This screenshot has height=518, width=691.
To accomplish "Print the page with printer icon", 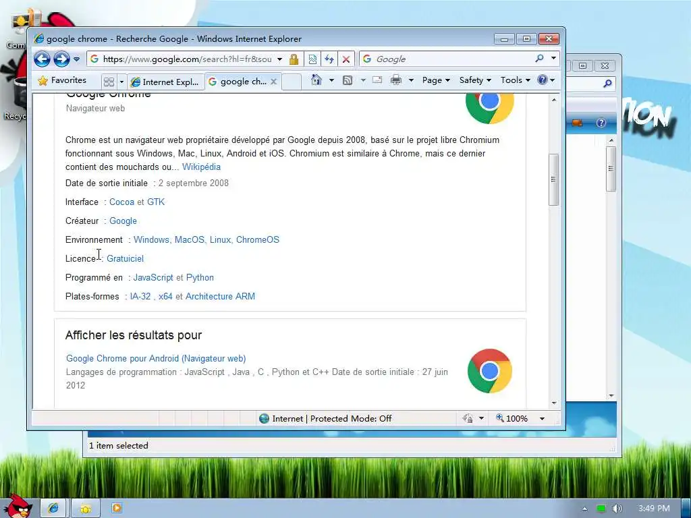I will [x=396, y=80].
